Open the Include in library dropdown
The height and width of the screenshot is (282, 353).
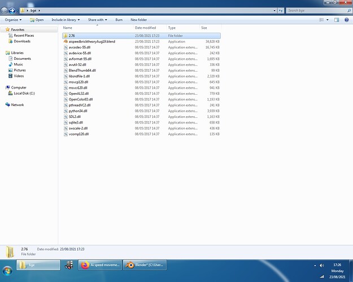pyautogui.click(x=66, y=20)
